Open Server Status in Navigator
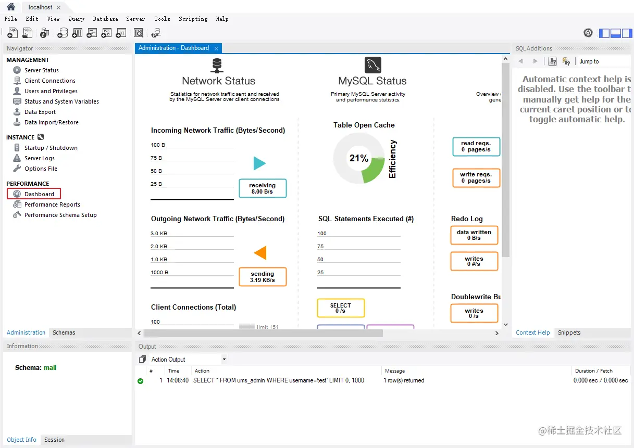The width and height of the screenshot is (634, 448). [42, 70]
